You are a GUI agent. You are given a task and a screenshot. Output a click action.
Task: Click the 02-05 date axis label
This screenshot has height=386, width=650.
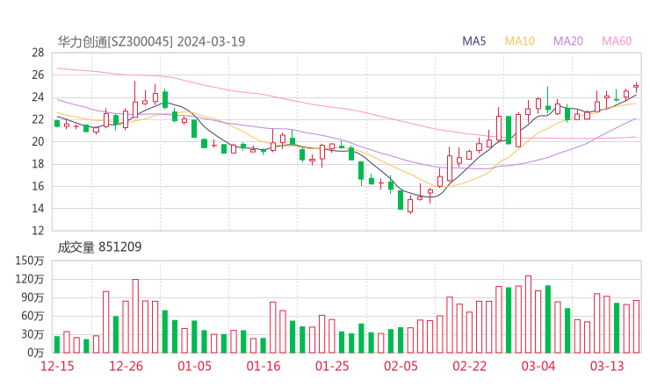401,366
